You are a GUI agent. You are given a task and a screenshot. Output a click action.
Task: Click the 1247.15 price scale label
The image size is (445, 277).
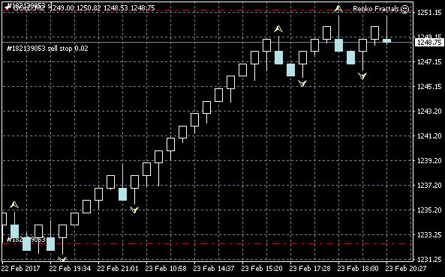(x=429, y=61)
